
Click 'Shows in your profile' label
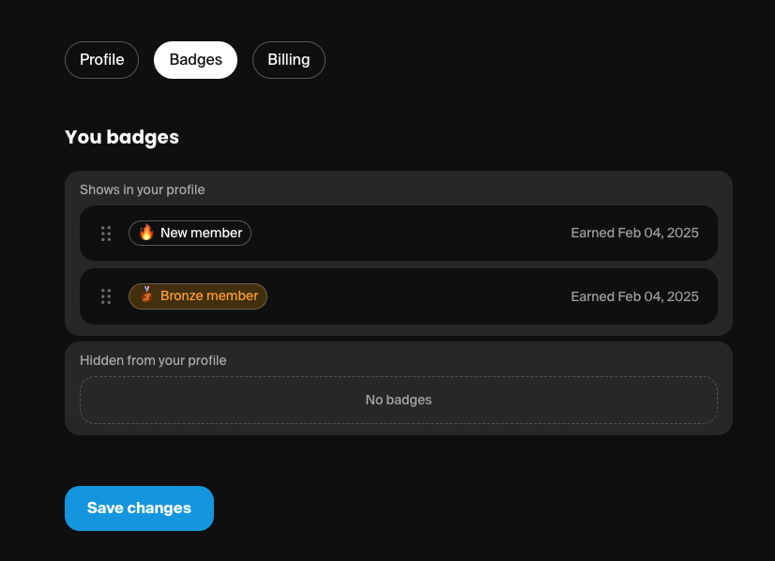[x=143, y=190]
